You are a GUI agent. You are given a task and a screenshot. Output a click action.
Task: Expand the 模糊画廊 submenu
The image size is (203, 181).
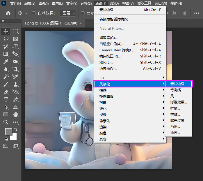130,96
